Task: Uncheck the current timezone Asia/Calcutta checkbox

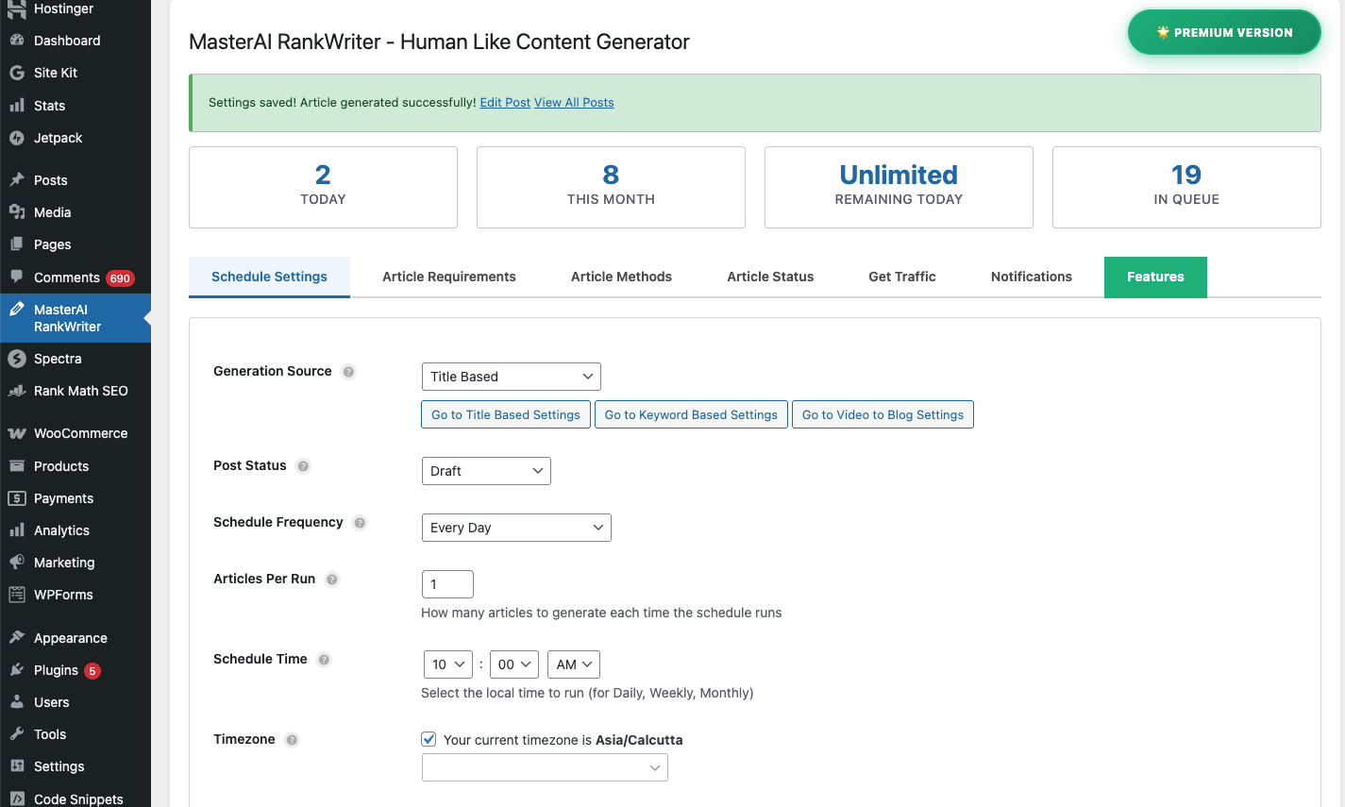Action: tap(429, 739)
